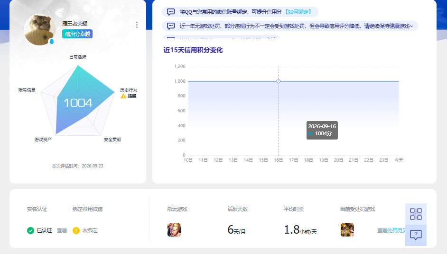Open the three-dot menu beside the username
Screen dimensions: 447x254
[x=137, y=25]
